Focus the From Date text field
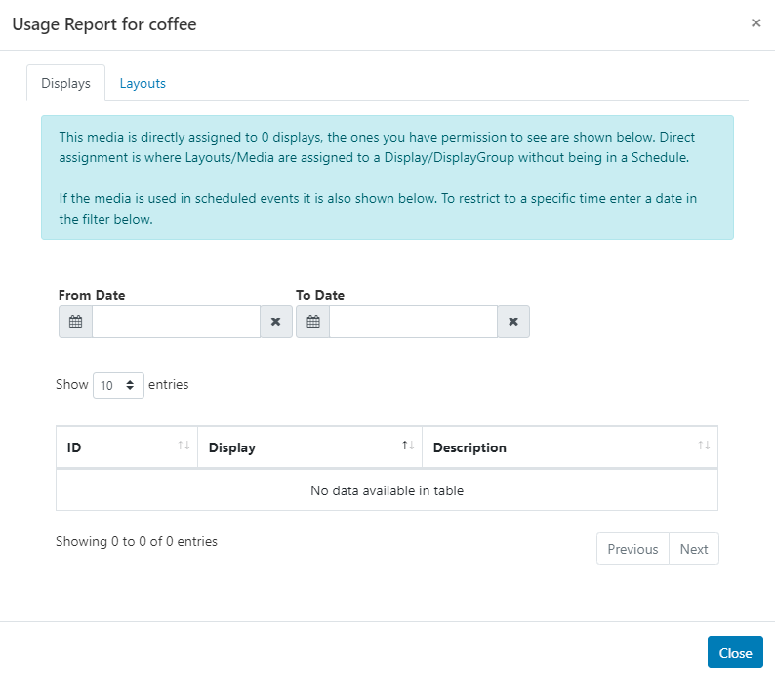 coord(176,321)
